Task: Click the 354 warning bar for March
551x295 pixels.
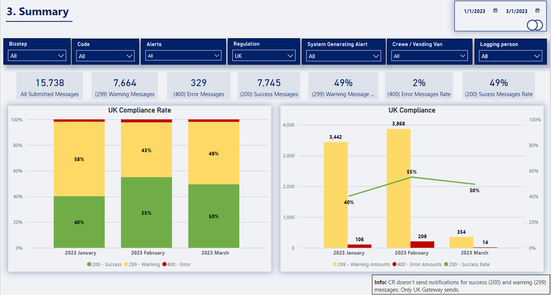Action: [461, 242]
